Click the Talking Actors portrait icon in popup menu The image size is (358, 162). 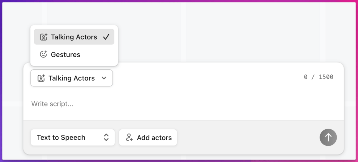click(x=44, y=37)
